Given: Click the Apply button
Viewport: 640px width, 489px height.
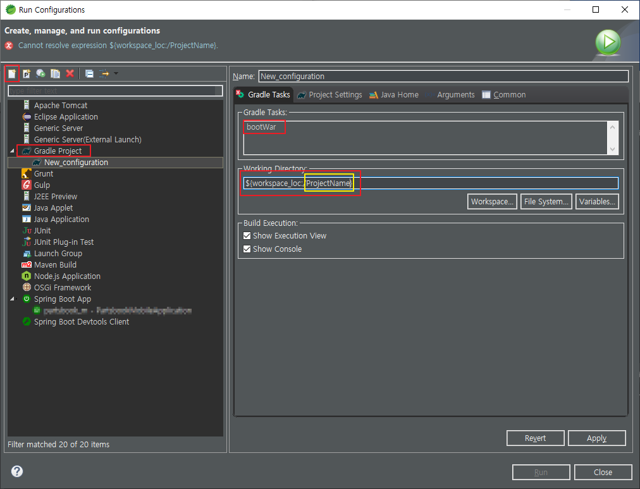Looking at the screenshot, I should 597,438.
